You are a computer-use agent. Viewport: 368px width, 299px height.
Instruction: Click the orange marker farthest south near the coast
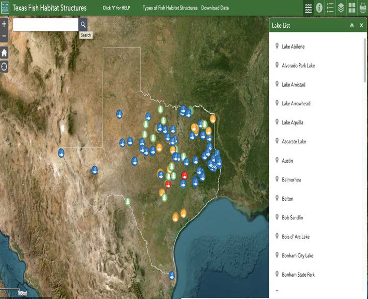pyautogui.click(x=176, y=217)
